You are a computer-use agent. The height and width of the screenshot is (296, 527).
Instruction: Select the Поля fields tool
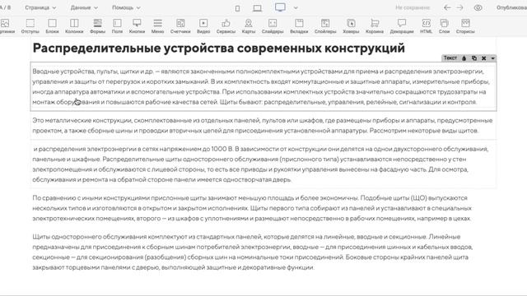pyautogui.click(x=117, y=26)
